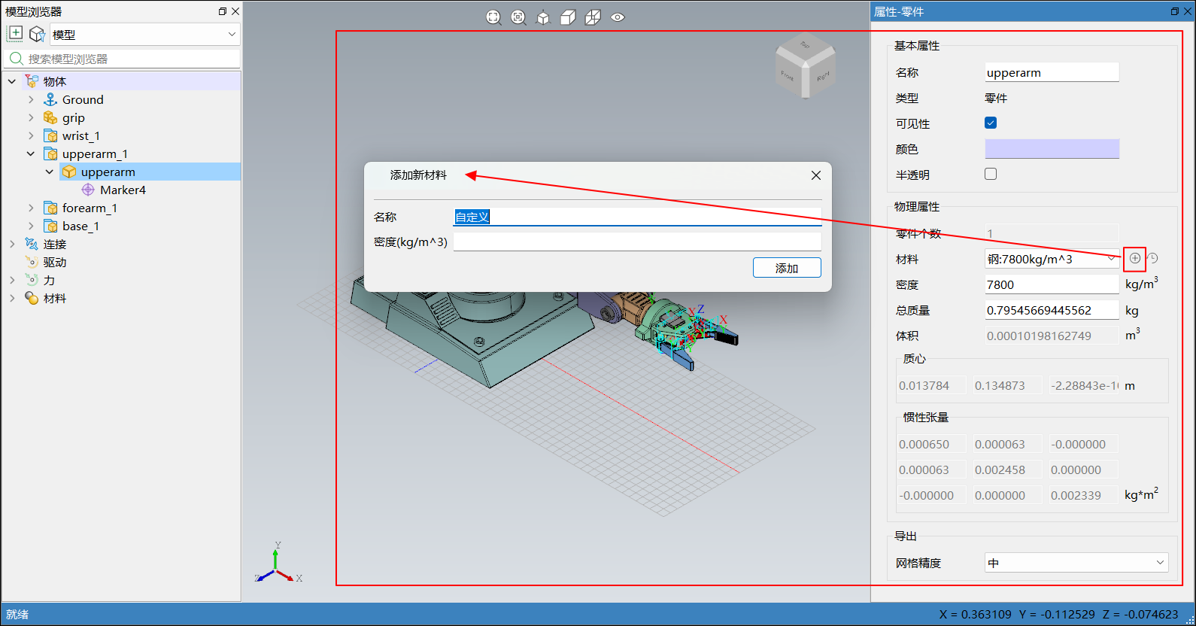Select Marker4 in the model tree

(x=123, y=190)
